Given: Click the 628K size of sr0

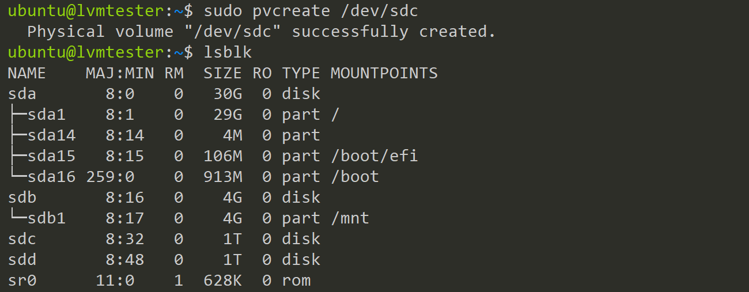Looking at the screenshot, I should point(222,280).
